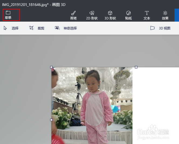Activate the 裁剪 crop tool
This screenshot has height=144, width=179.
37,28
